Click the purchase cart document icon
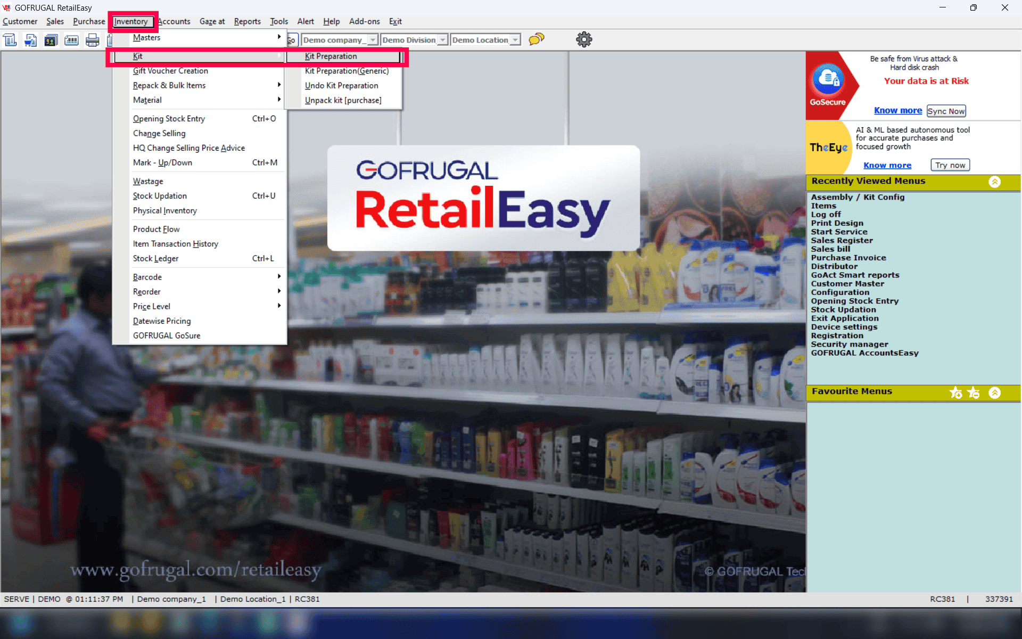 pyautogui.click(x=30, y=40)
